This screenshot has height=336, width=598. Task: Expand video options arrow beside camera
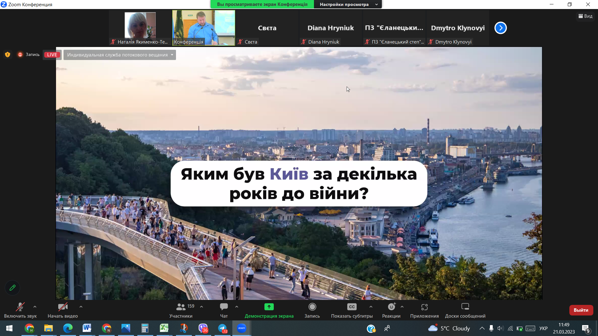(81, 307)
